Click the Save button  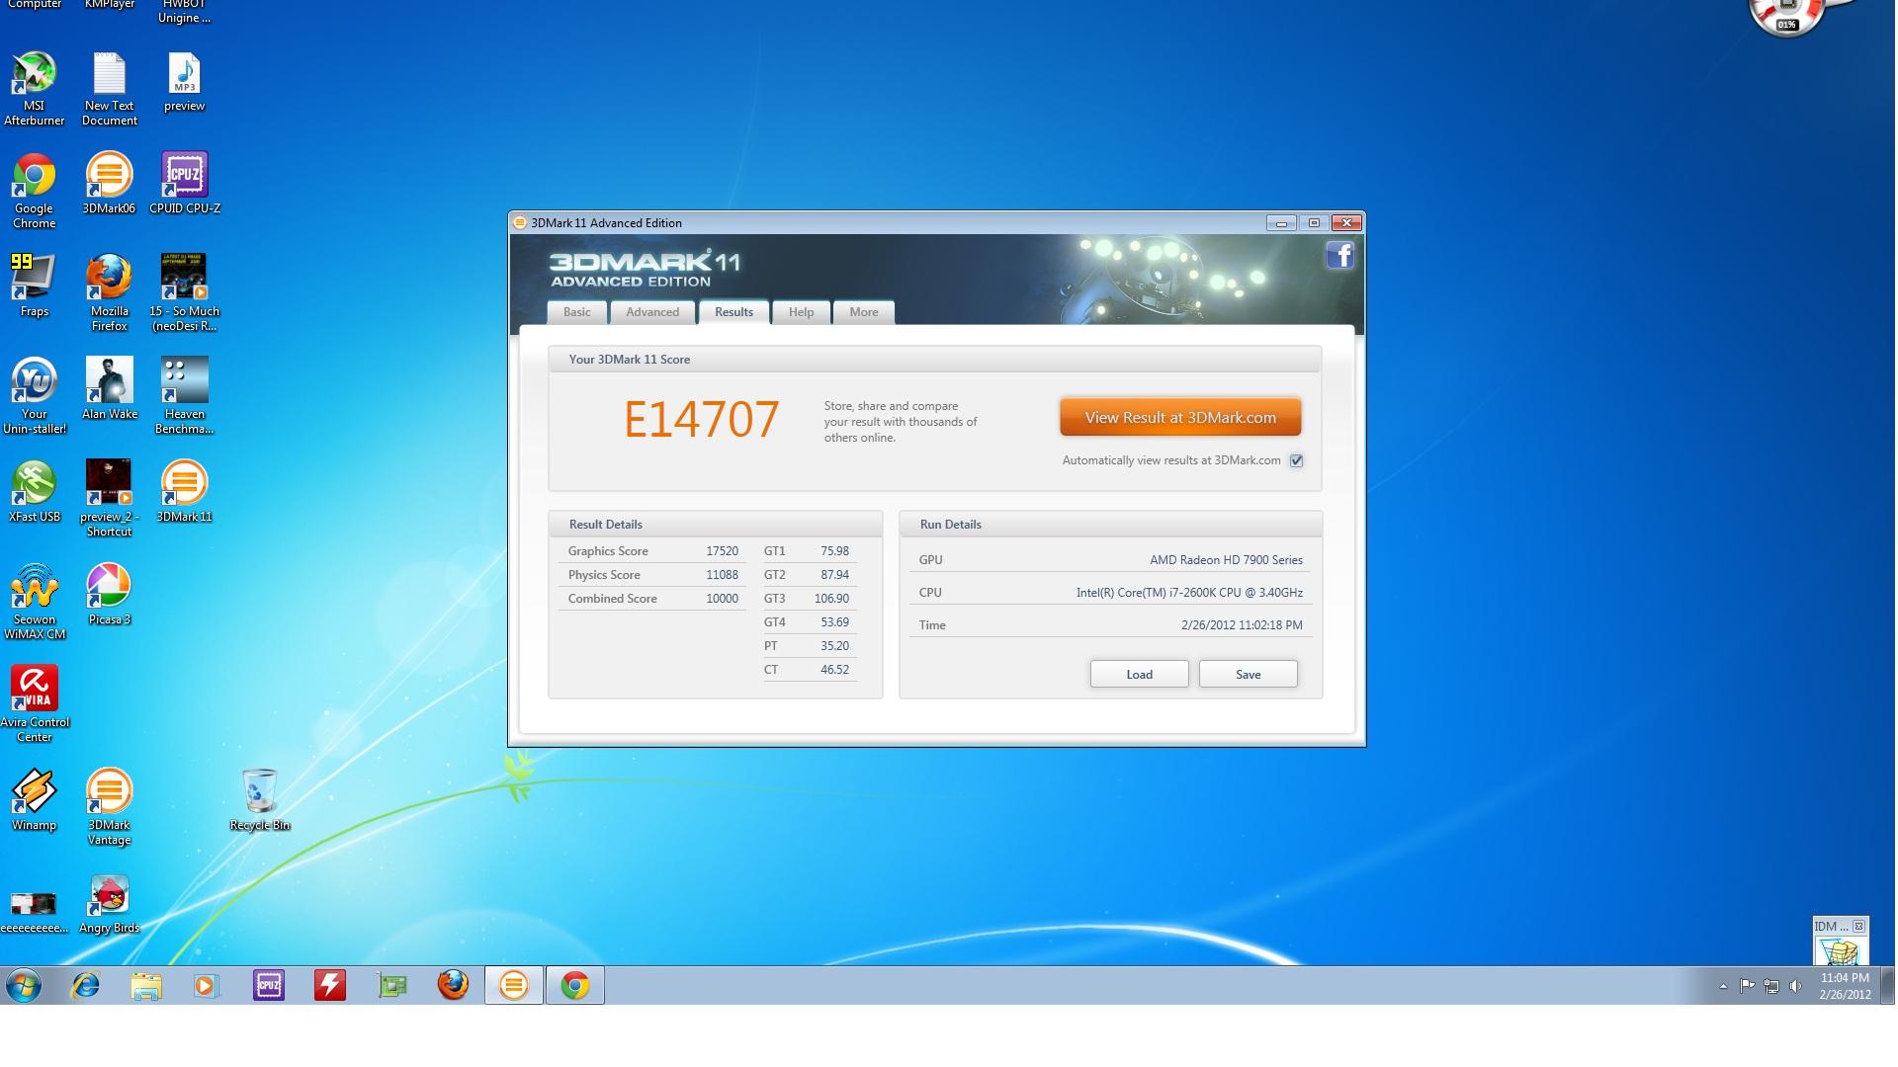point(1248,674)
